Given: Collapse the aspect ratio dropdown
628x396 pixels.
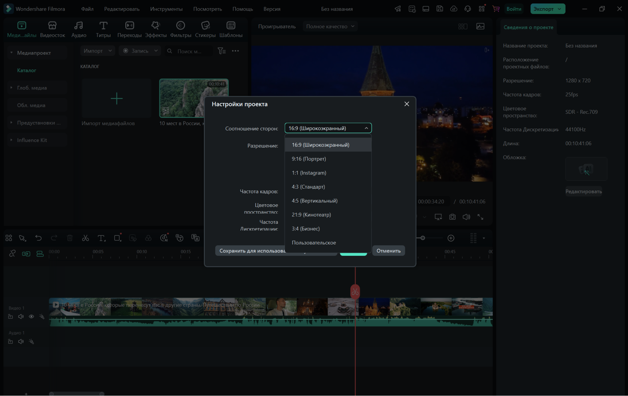Looking at the screenshot, I should (x=366, y=128).
